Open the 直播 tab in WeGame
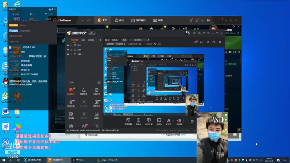 tap(158, 20)
